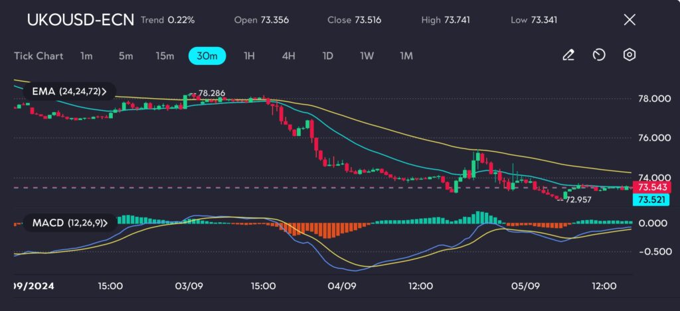Click the 78.286 high price marker
Viewport: 680px width, 311px height.
click(x=211, y=93)
